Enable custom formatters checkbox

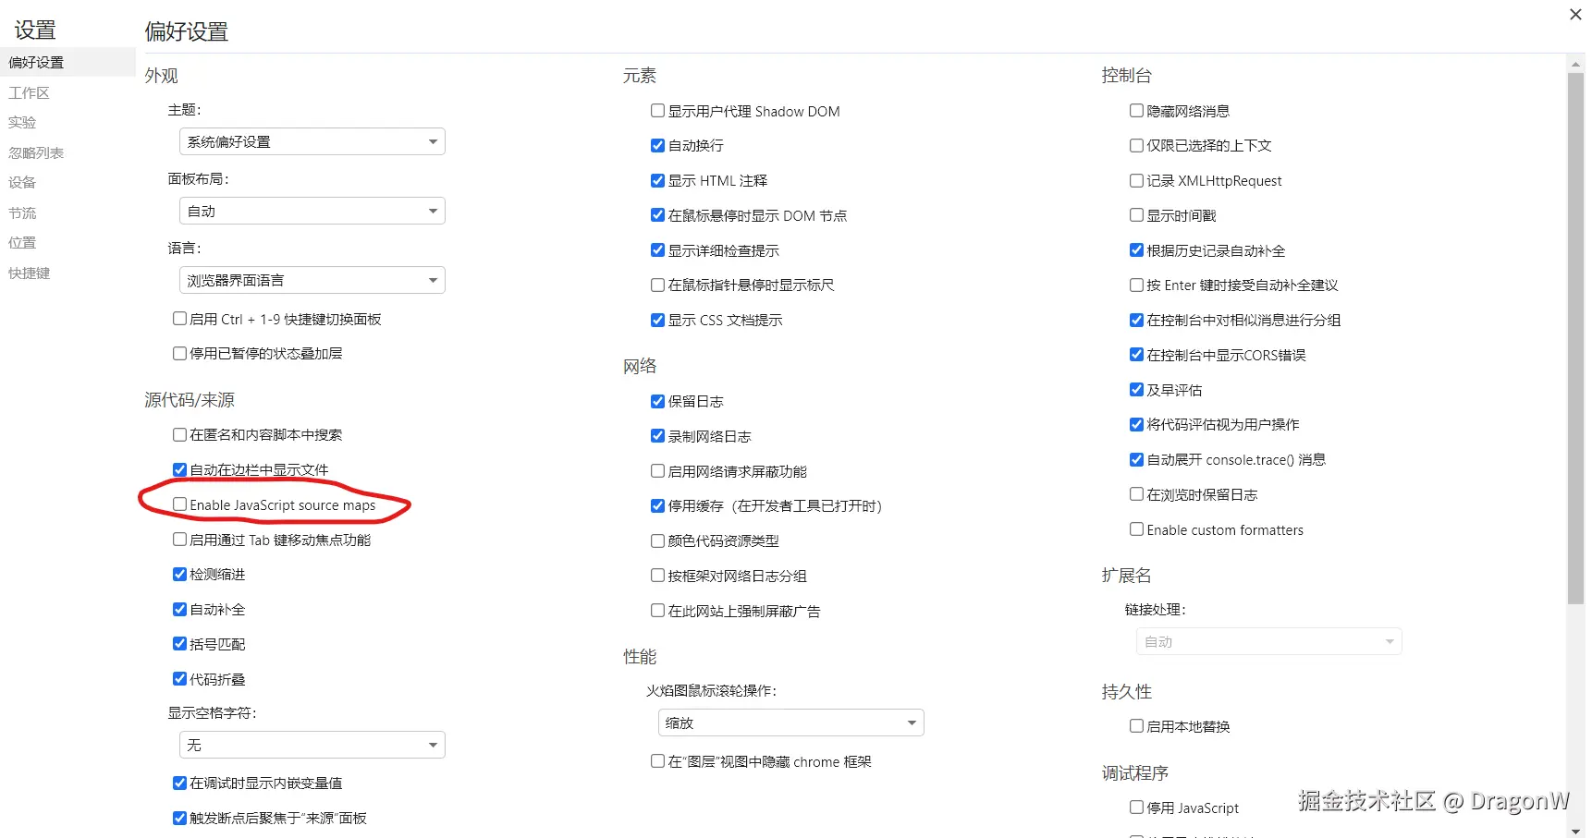(1135, 528)
